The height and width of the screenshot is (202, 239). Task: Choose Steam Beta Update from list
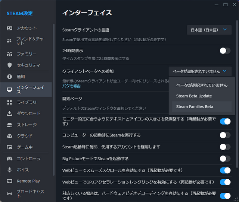[194, 96]
